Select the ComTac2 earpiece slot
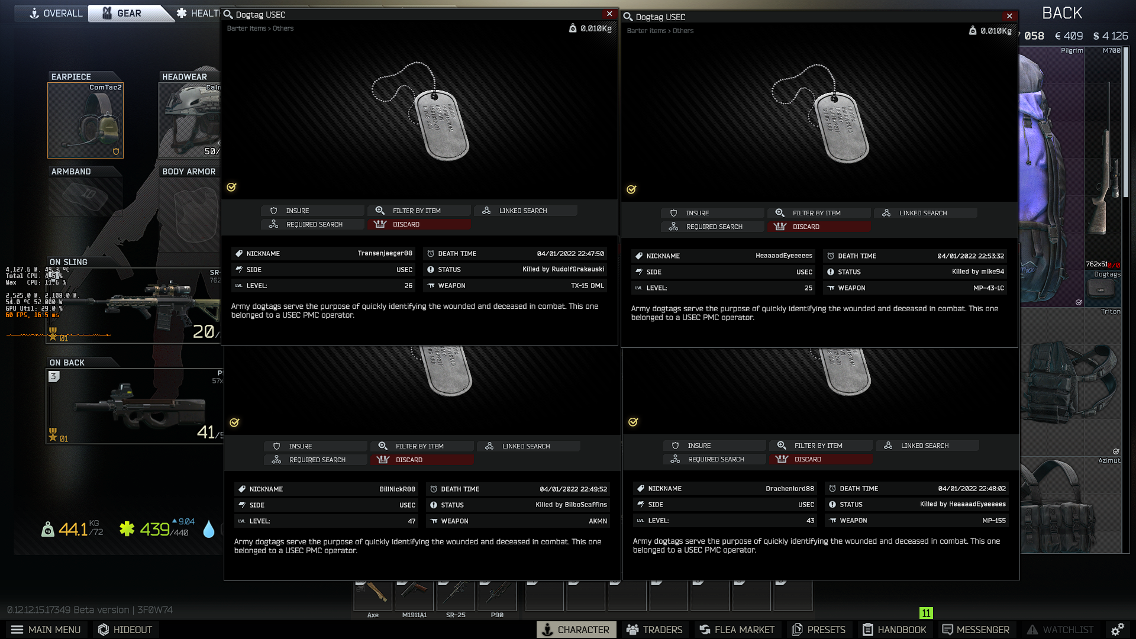Image resolution: width=1136 pixels, height=639 pixels. click(x=86, y=121)
